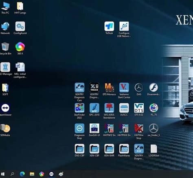Open EPC-2018 parts catalog
Screen dimensions: 193x178
(94, 110)
